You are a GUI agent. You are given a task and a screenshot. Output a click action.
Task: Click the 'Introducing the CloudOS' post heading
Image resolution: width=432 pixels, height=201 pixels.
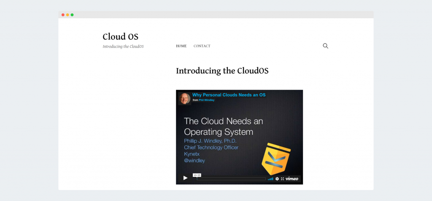click(x=222, y=71)
